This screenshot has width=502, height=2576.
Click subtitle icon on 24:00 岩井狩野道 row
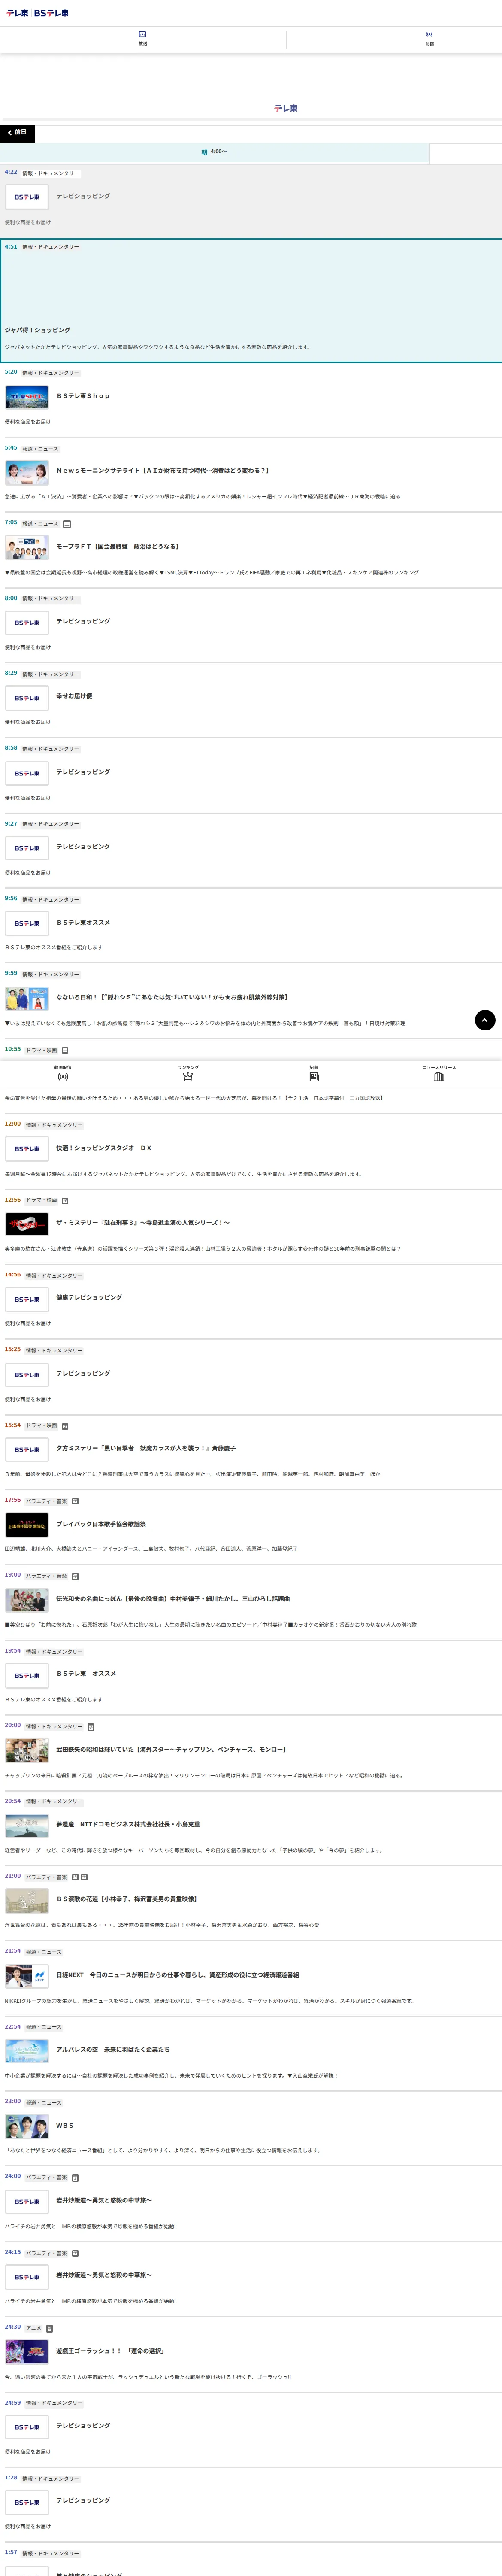tap(75, 2177)
